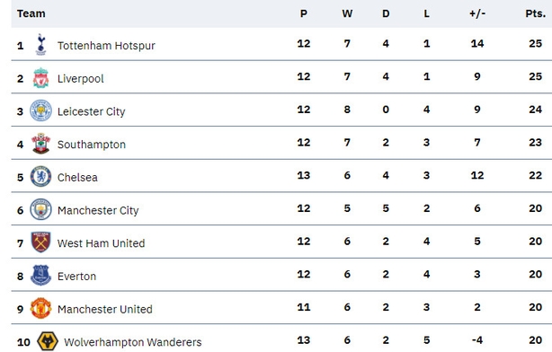Click the Chelsea club crest

pyautogui.click(x=40, y=176)
